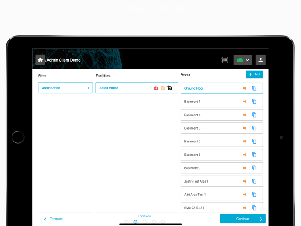Viewport: 301px width, 226px height.
Task: Click orange arrow on Basement 4 row
Action: click(x=245, y=115)
